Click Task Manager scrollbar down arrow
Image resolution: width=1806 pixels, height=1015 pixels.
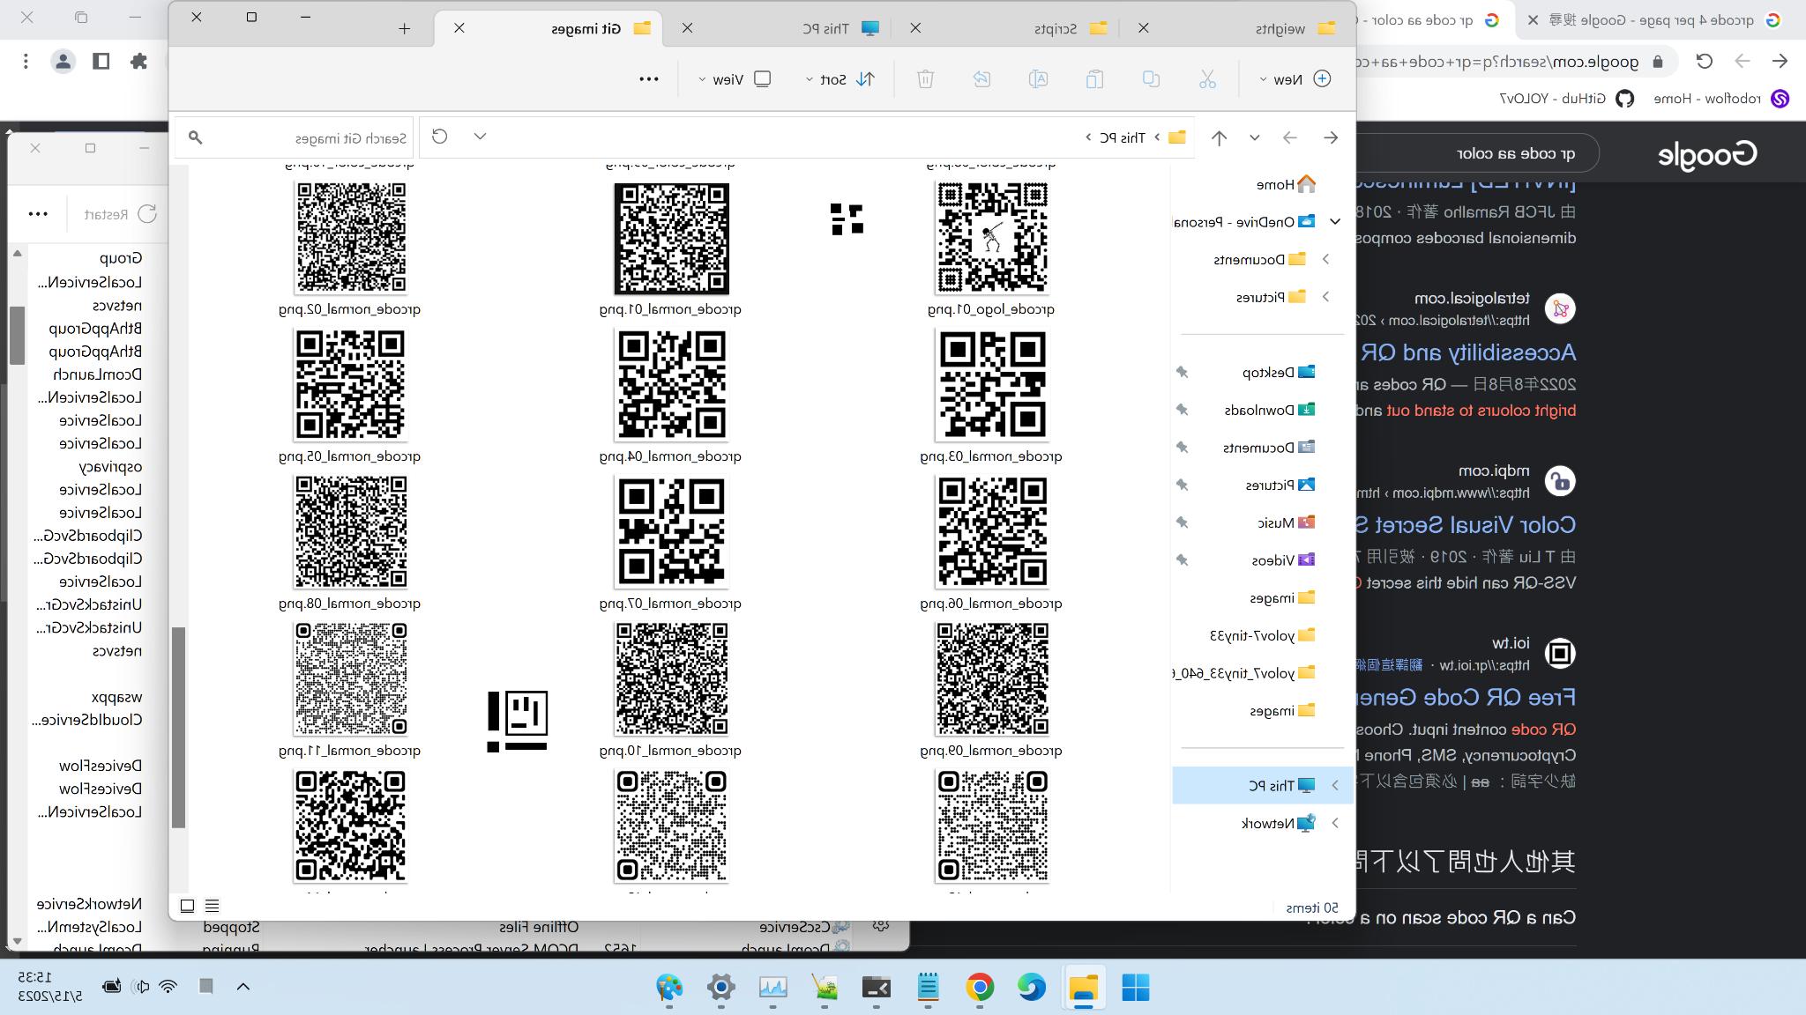click(17, 942)
